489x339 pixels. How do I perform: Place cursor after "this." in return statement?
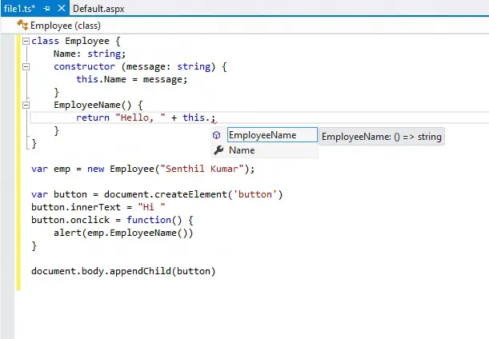pyautogui.click(x=212, y=118)
